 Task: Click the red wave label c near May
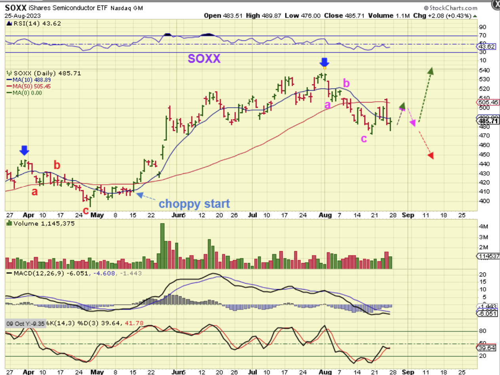point(86,210)
